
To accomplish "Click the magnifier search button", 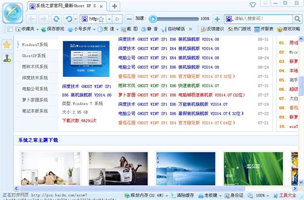I will (x=297, y=19).
